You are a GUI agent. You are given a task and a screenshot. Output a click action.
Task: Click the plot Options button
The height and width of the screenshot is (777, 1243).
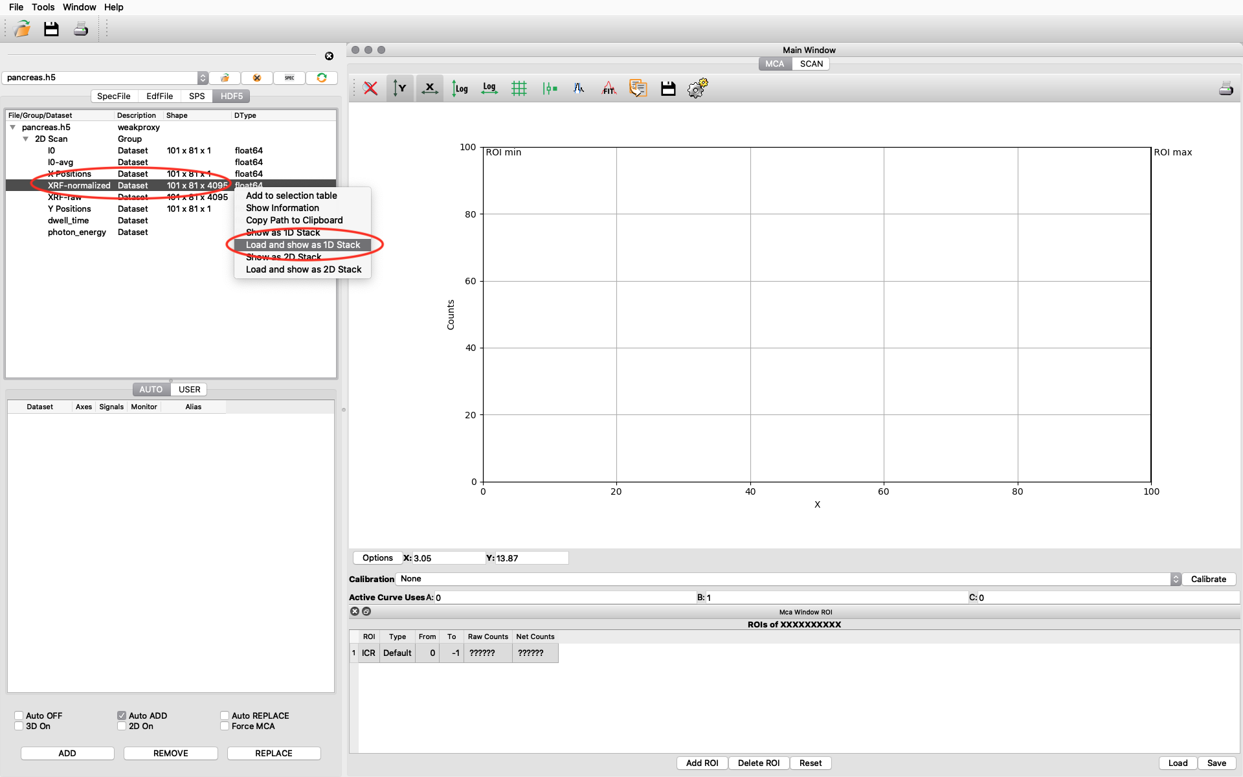click(x=377, y=558)
